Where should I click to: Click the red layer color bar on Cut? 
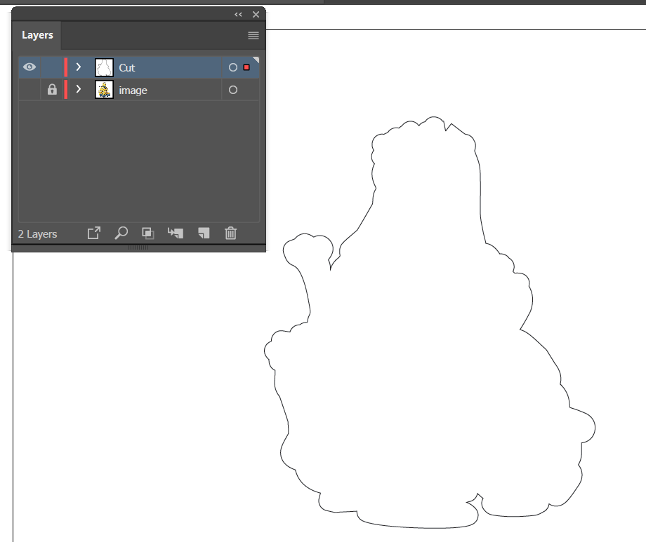tap(65, 67)
